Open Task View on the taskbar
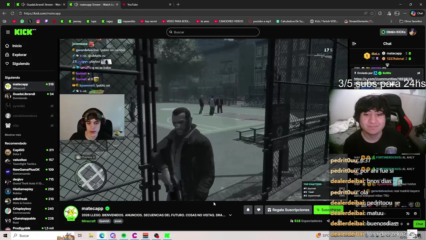Viewport: 426px width, 240px height. point(80,236)
